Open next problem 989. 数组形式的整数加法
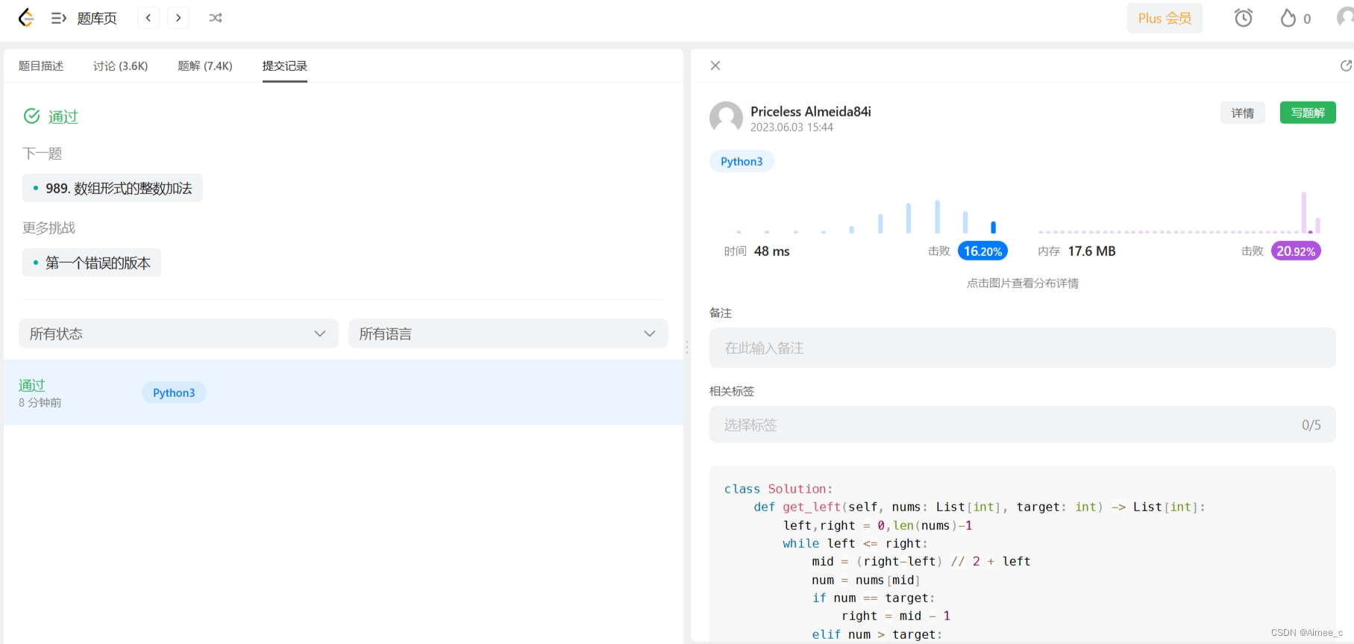 113,188
